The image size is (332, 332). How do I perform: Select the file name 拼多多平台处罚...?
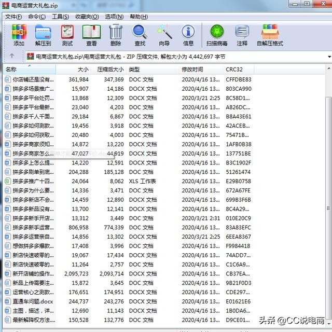click(33, 98)
